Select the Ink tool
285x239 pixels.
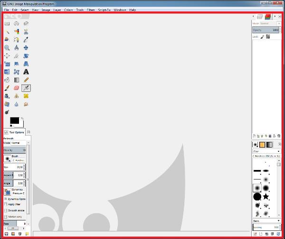[7, 96]
